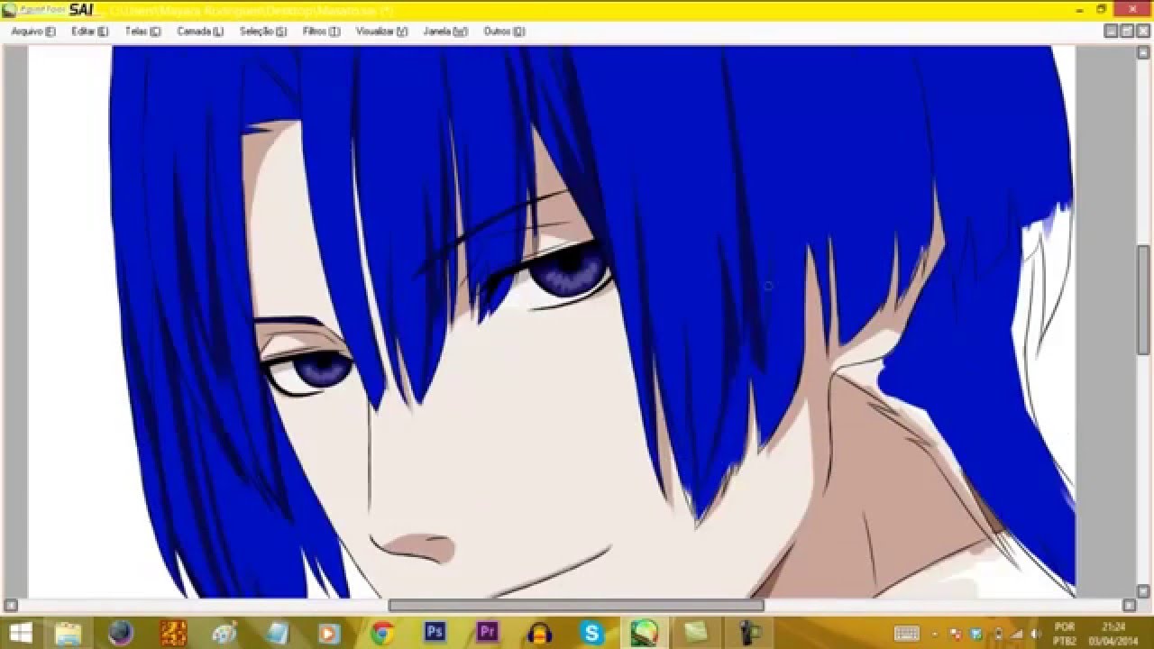Open the Janela menu
This screenshot has height=649, width=1154.
tap(444, 31)
